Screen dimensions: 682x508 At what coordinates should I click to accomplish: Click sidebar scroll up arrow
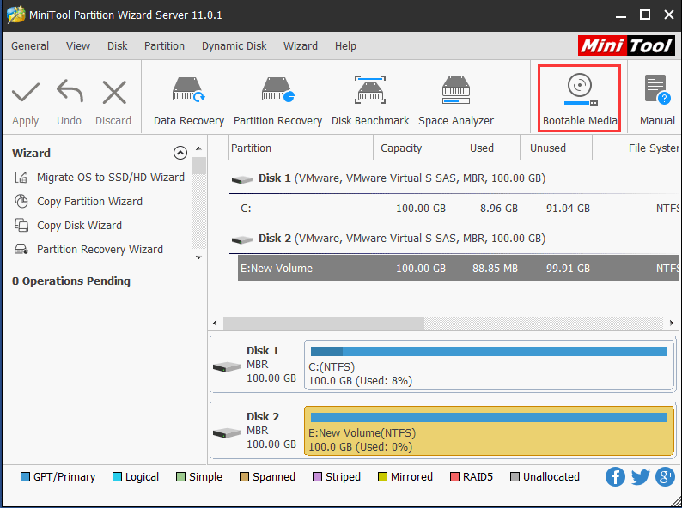pyautogui.click(x=198, y=148)
